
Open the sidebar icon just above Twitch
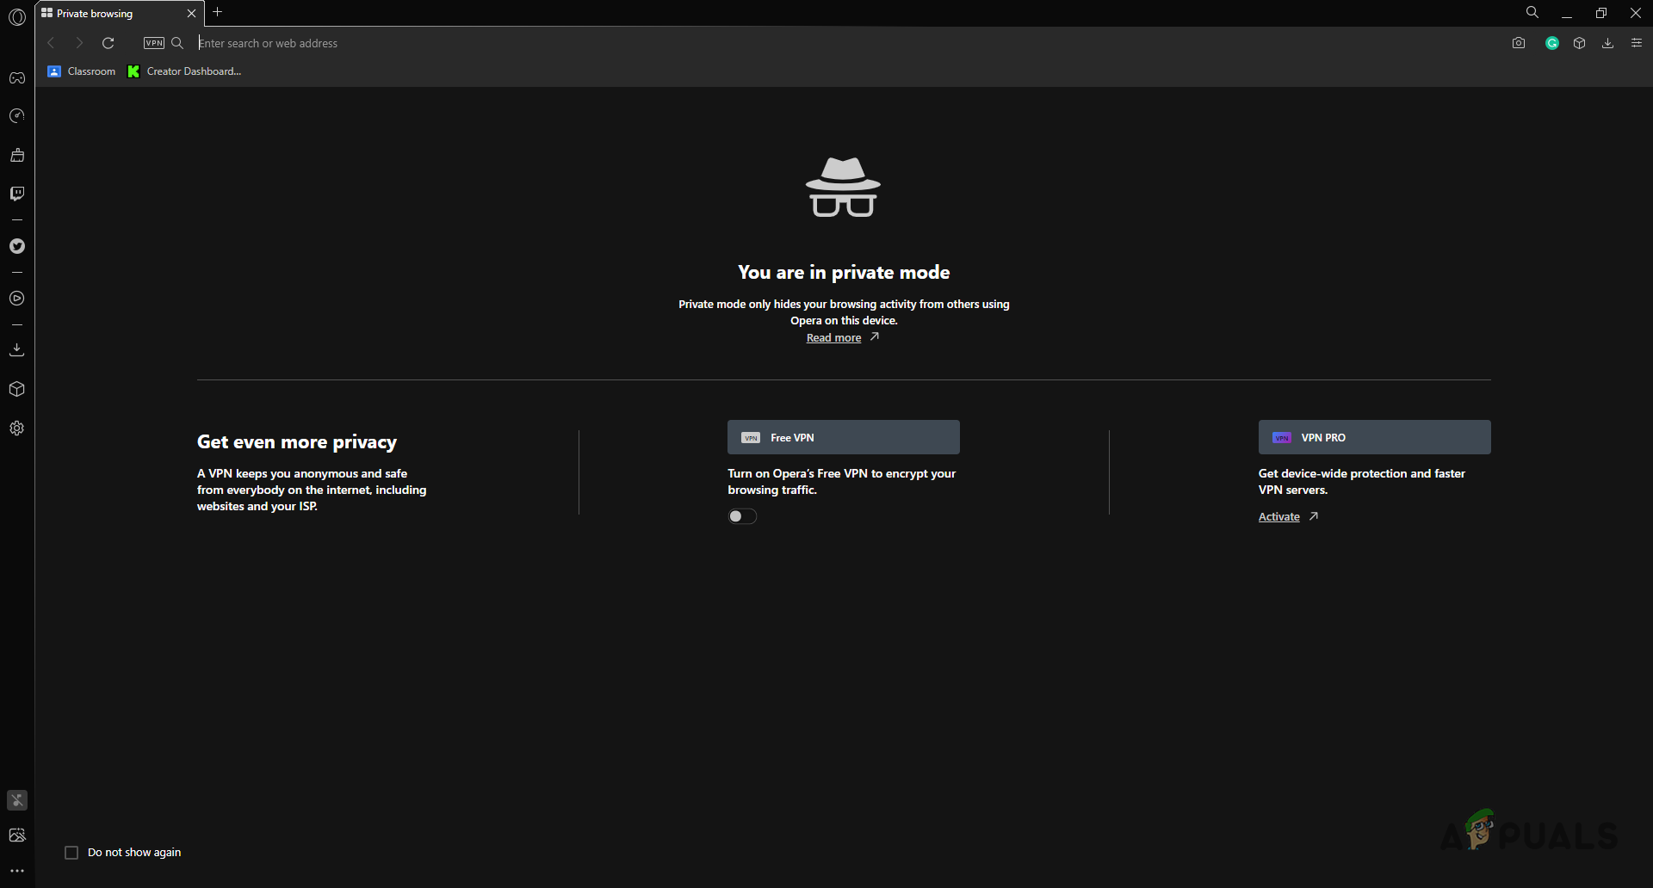pyautogui.click(x=17, y=155)
